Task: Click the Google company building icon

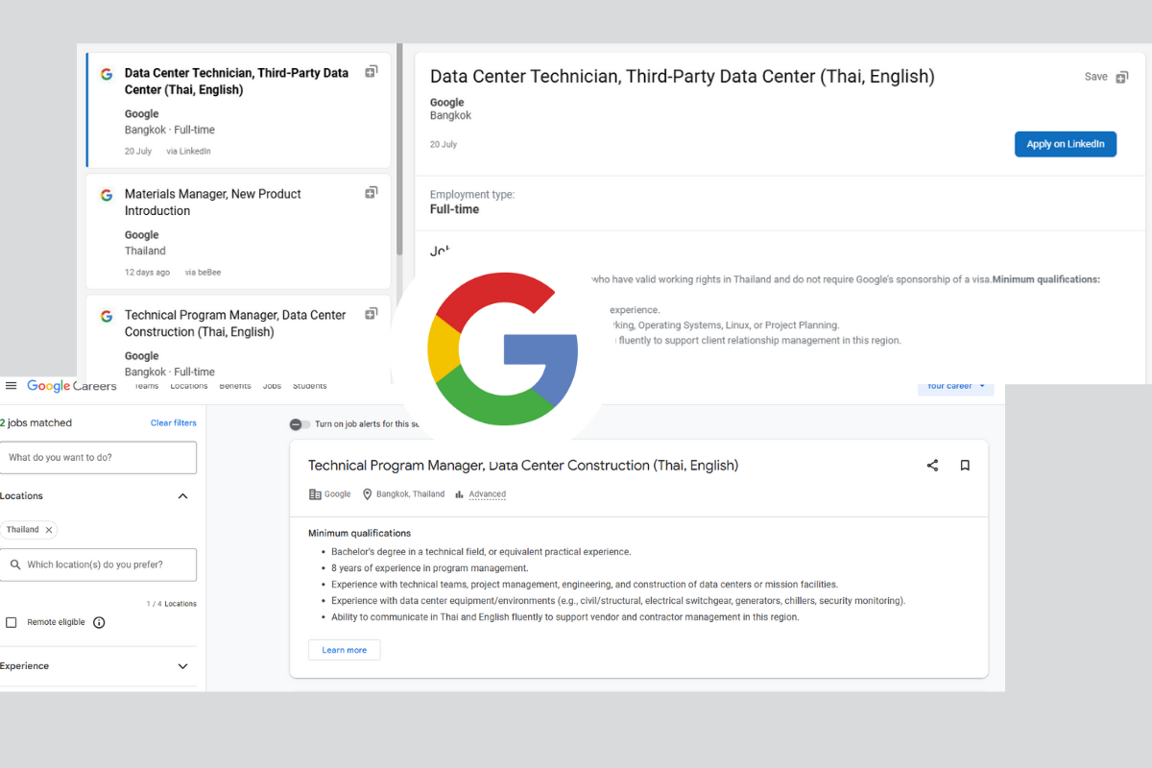Action: (x=315, y=494)
